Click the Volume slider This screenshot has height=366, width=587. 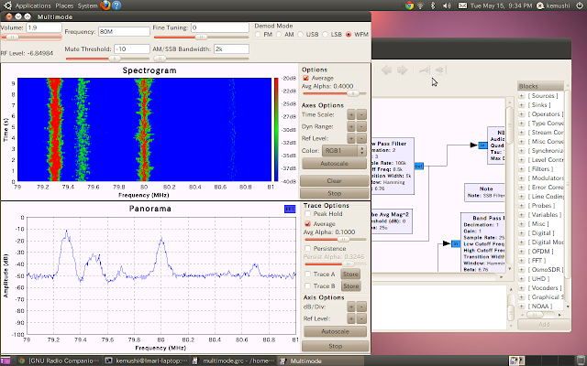[x=31, y=37]
